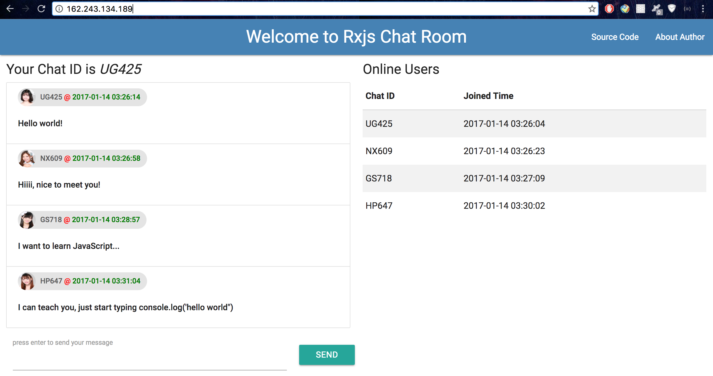View site information icon in address bar
This screenshot has width=713, height=376.
59,9
